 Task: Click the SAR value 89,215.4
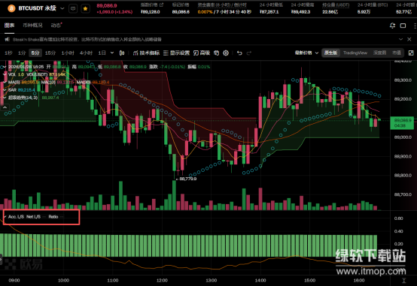click(26, 90)
